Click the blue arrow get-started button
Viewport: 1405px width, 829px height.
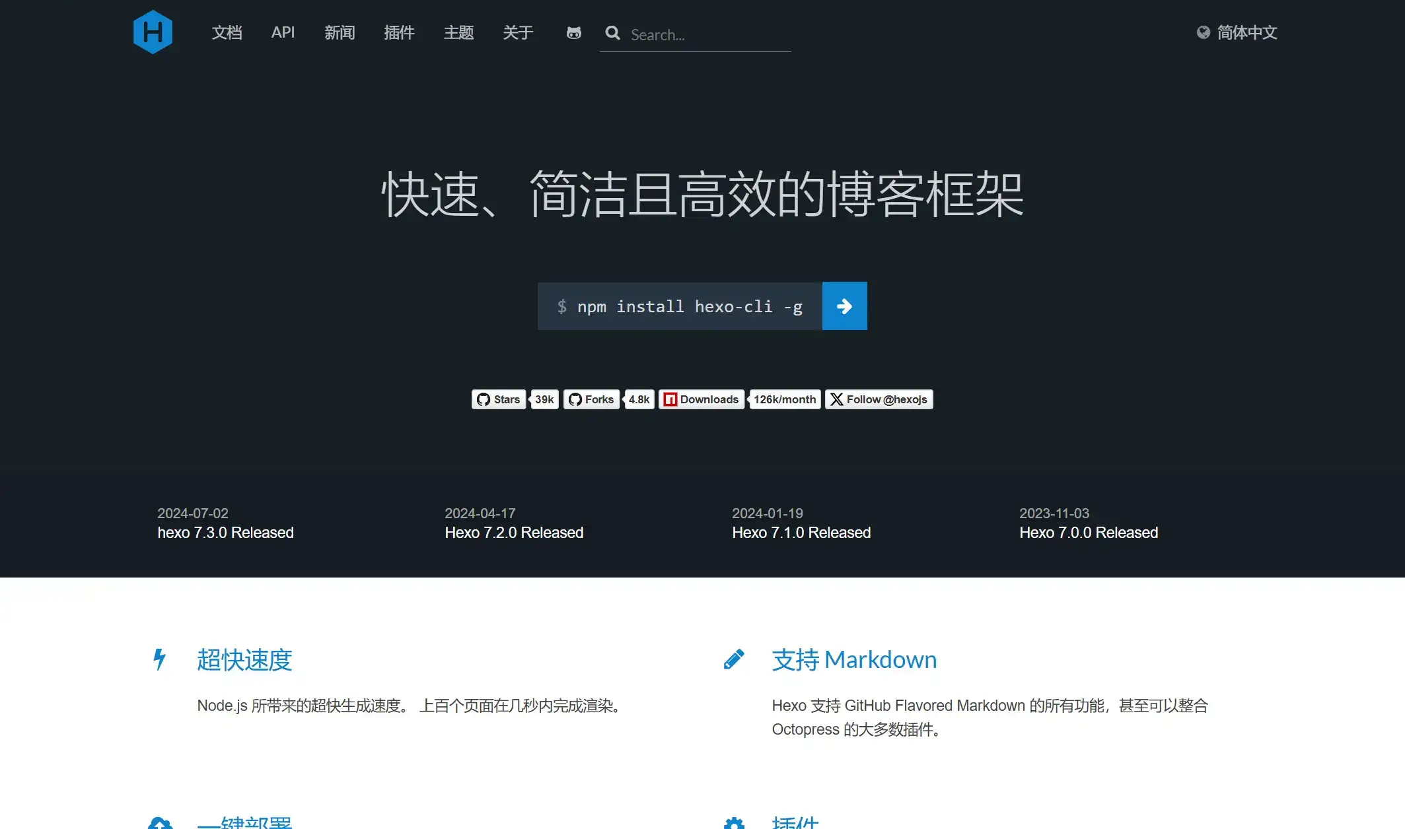tap(844, 306)
